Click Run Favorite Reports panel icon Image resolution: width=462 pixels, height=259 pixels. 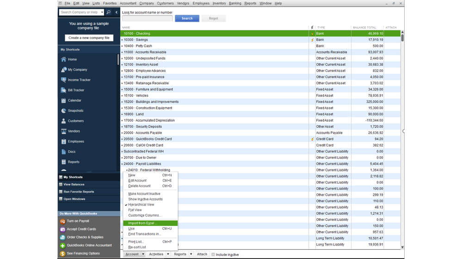click(x=61, y=192)
